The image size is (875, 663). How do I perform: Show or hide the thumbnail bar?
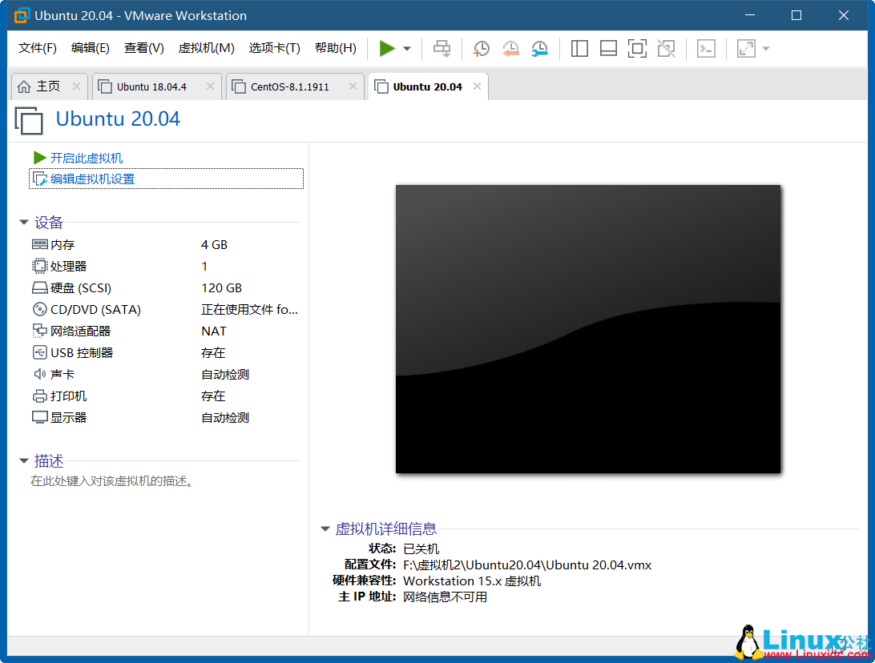click(x=607, y=49)
